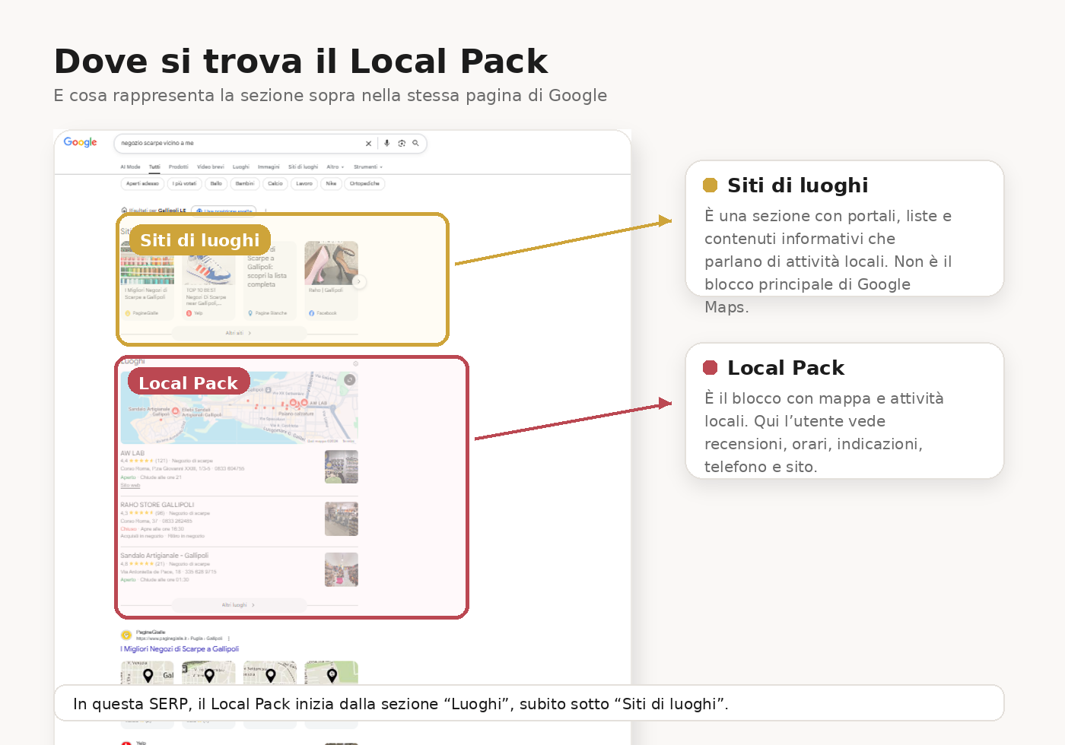
Task: Submit search with the magnifier icon
Action: tap(415, 143)
